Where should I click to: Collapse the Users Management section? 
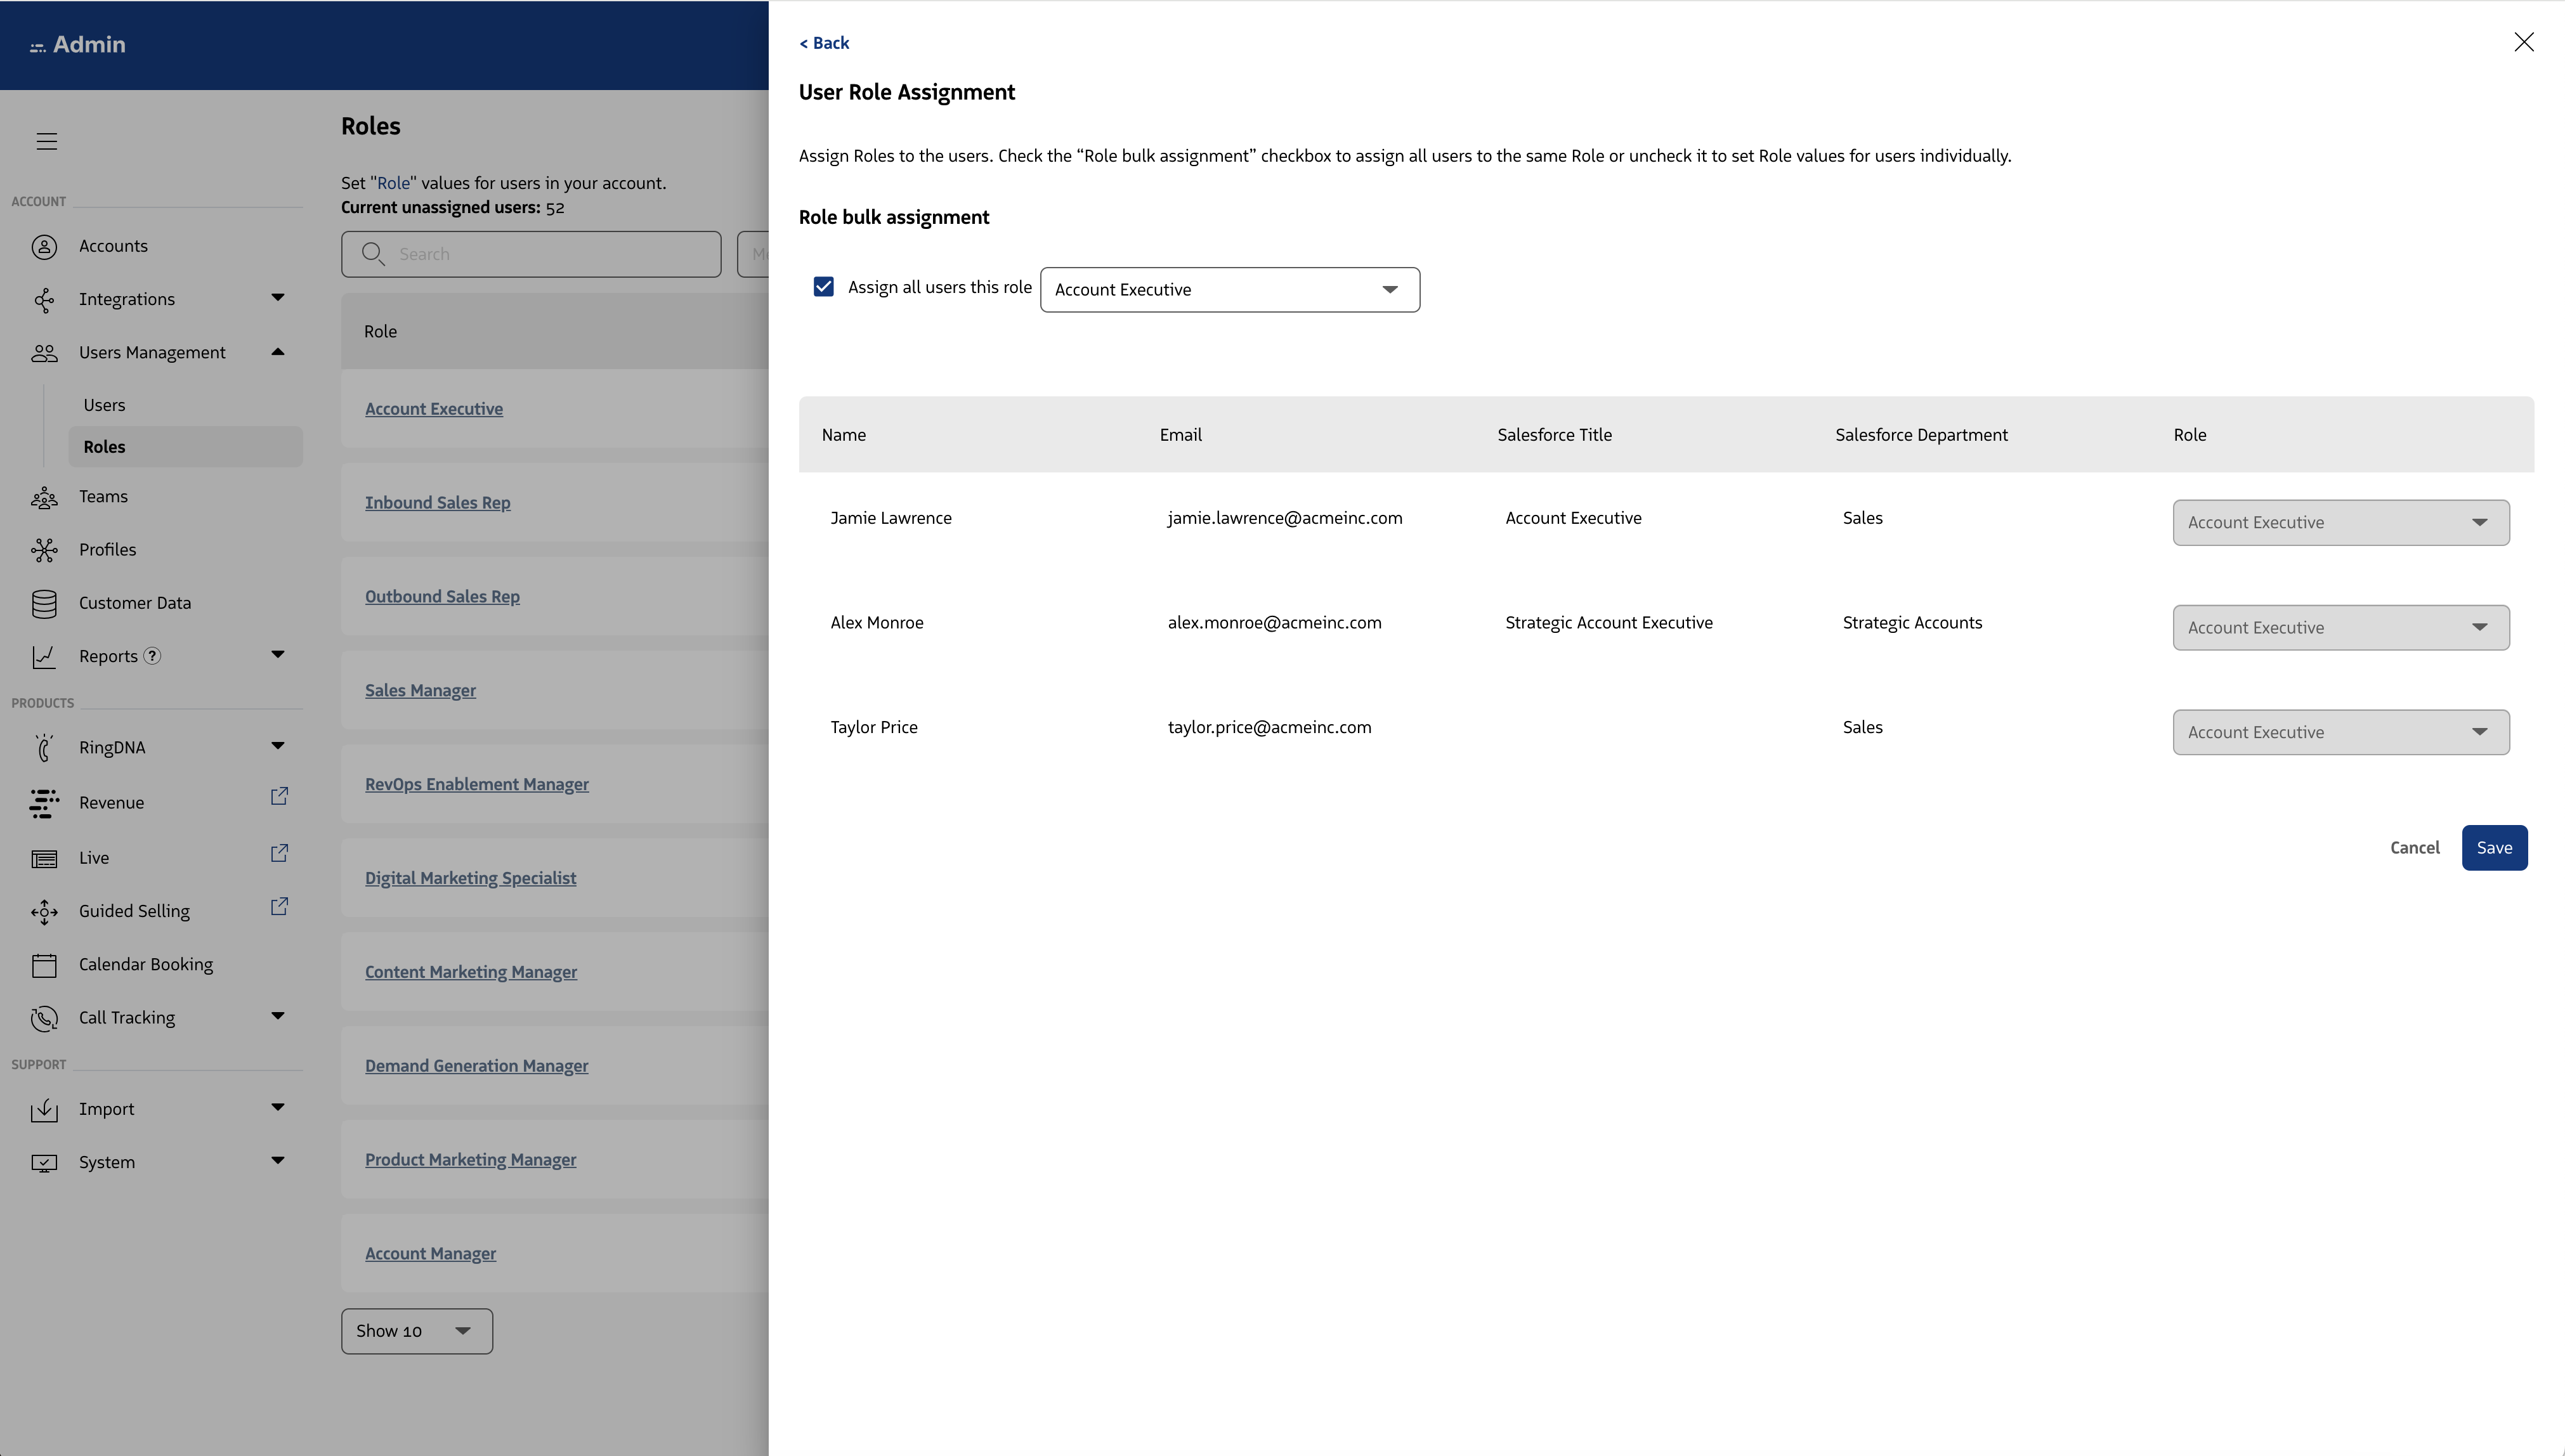pos(278,352)
